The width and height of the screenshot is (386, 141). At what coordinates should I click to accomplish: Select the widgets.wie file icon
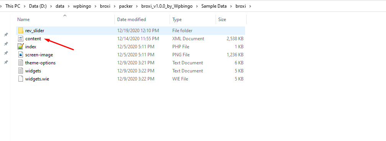pyautogui.click(x=21, y=79)
